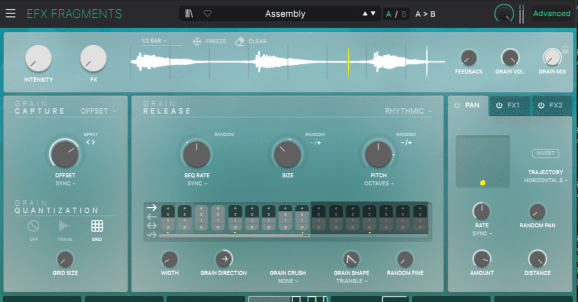Open the 1/2 BAR buffer length dropdown

coord(154,41)
